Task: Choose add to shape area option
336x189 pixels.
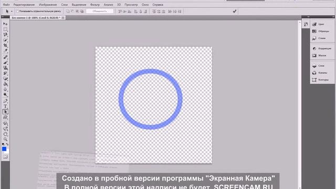Action: (x=68, y=11)
